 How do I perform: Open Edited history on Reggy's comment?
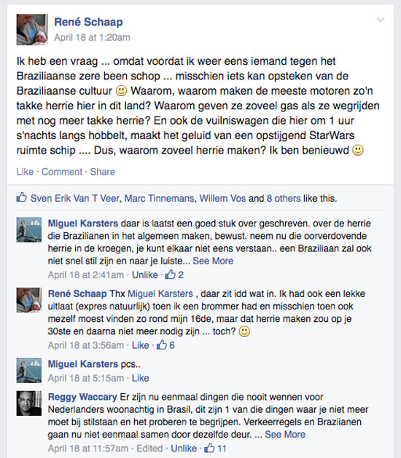(x=149, y=449)
